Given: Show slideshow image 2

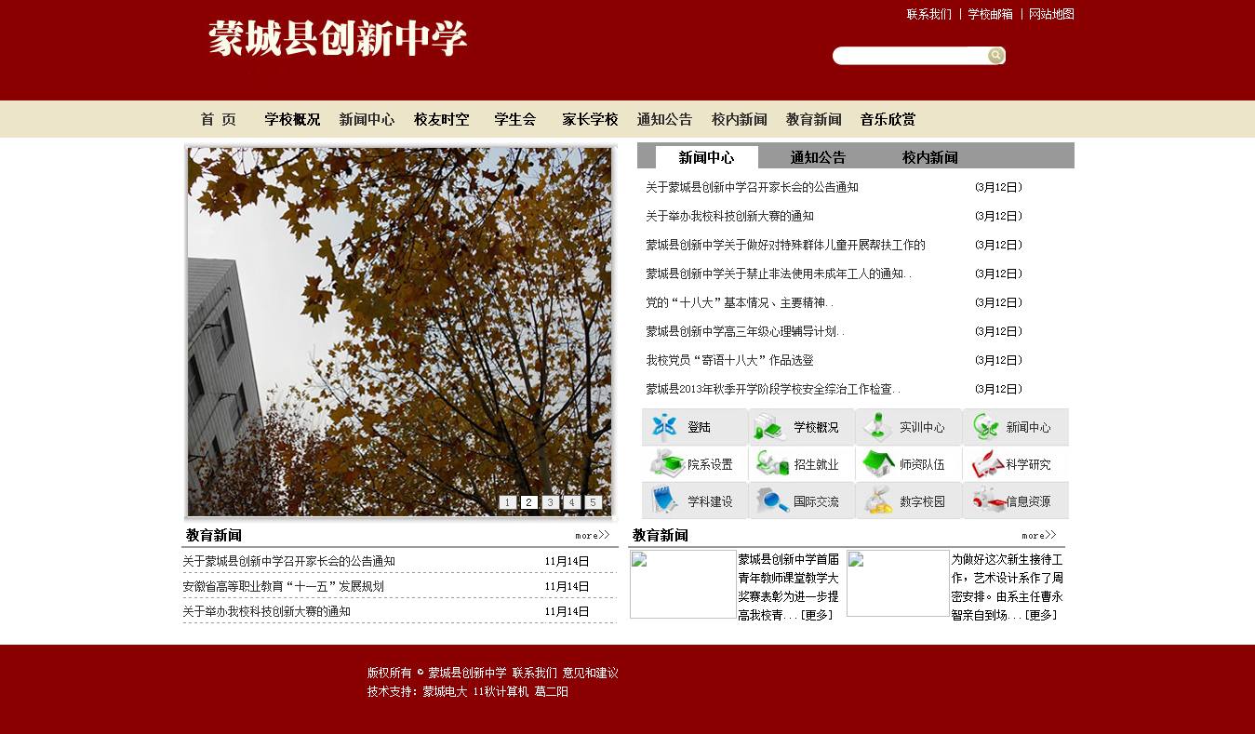Looking at the screenshot, I should click(x=528, y=502).
